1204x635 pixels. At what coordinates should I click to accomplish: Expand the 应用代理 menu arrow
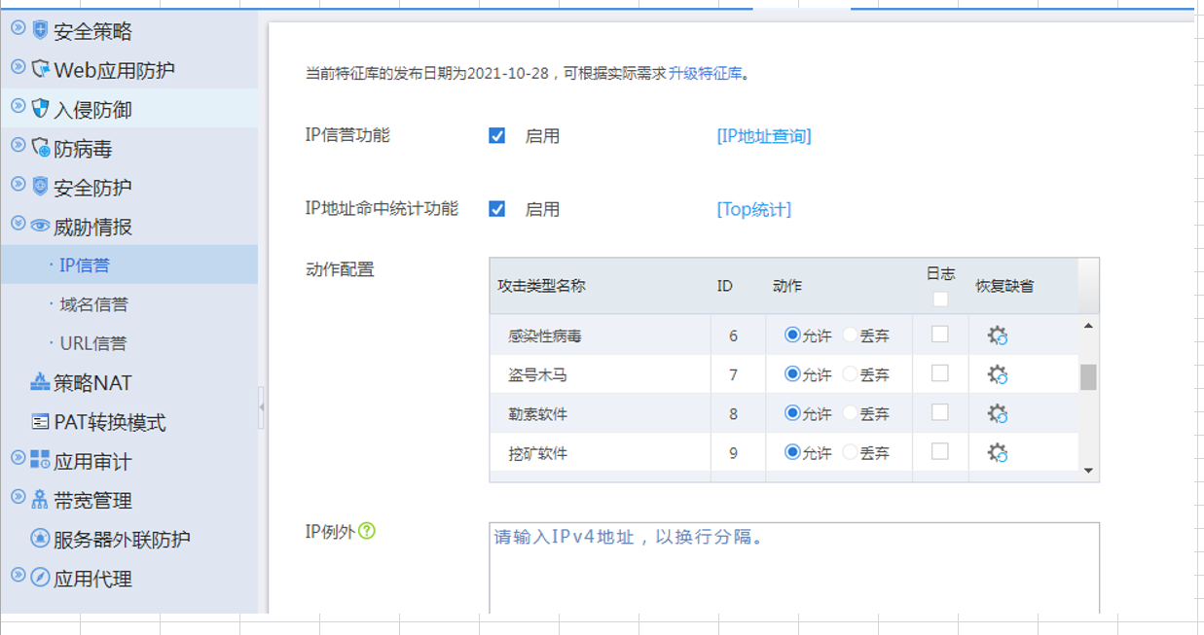point(18,575)
